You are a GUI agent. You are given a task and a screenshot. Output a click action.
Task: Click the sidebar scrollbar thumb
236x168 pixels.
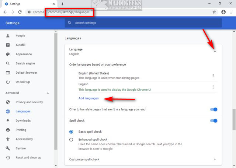56,91
